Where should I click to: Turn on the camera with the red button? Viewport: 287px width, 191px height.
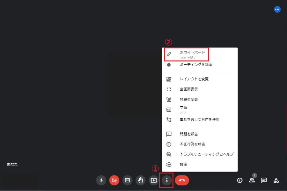114,180
